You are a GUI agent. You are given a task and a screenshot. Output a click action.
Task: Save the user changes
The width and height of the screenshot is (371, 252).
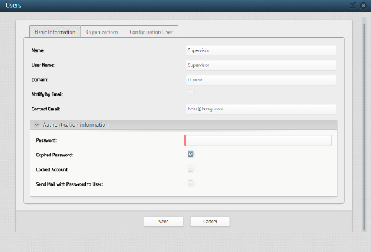[x=163, y=222]
